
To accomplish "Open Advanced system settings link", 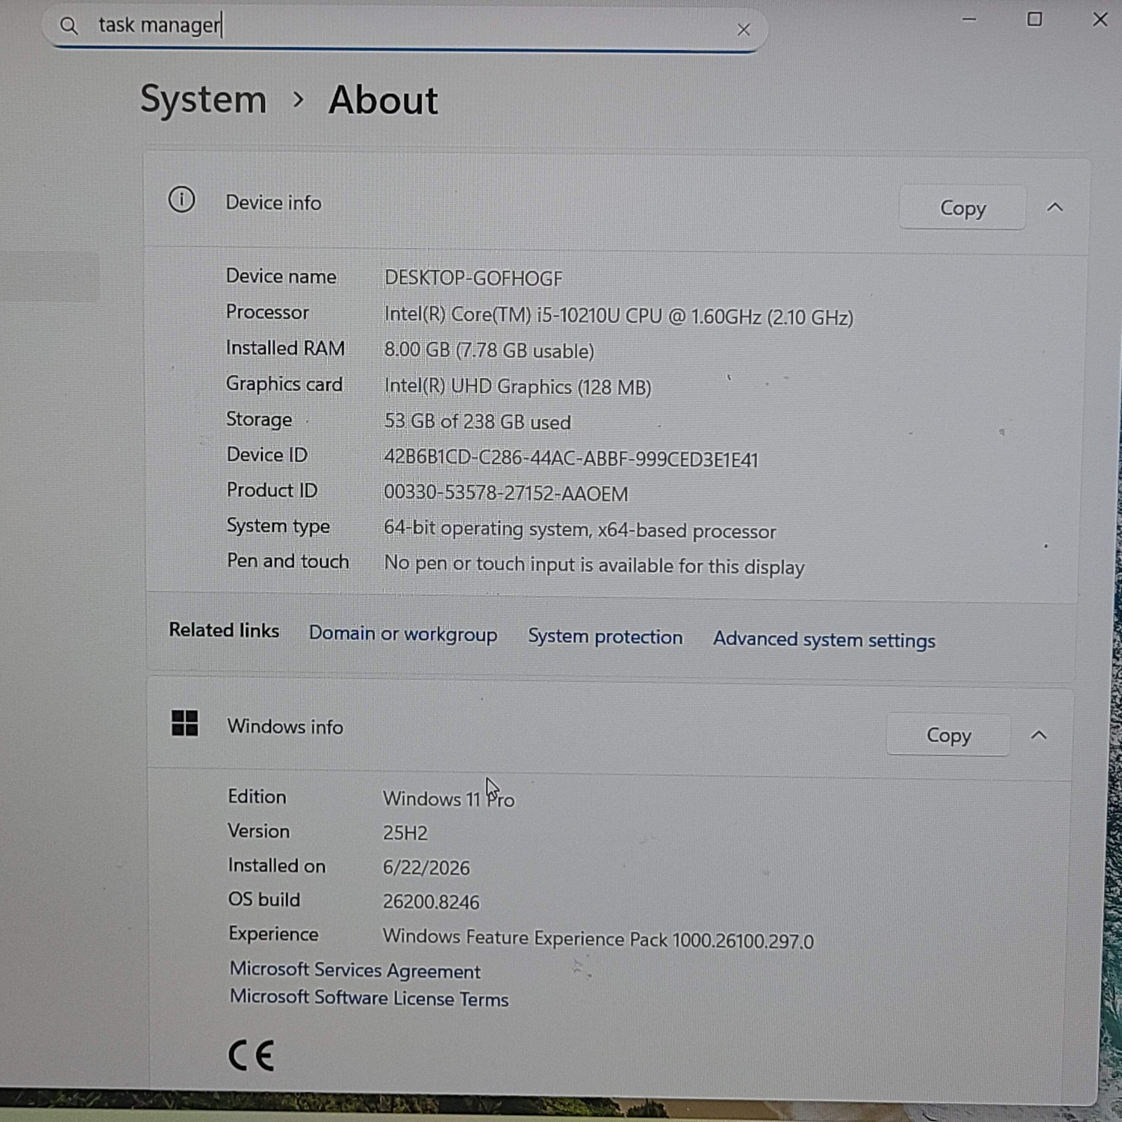I will click(x=824, y=640).
